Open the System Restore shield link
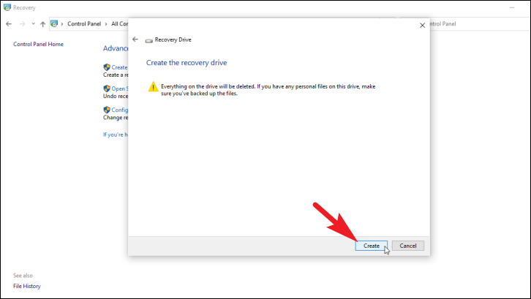 (x=116, y=88)
